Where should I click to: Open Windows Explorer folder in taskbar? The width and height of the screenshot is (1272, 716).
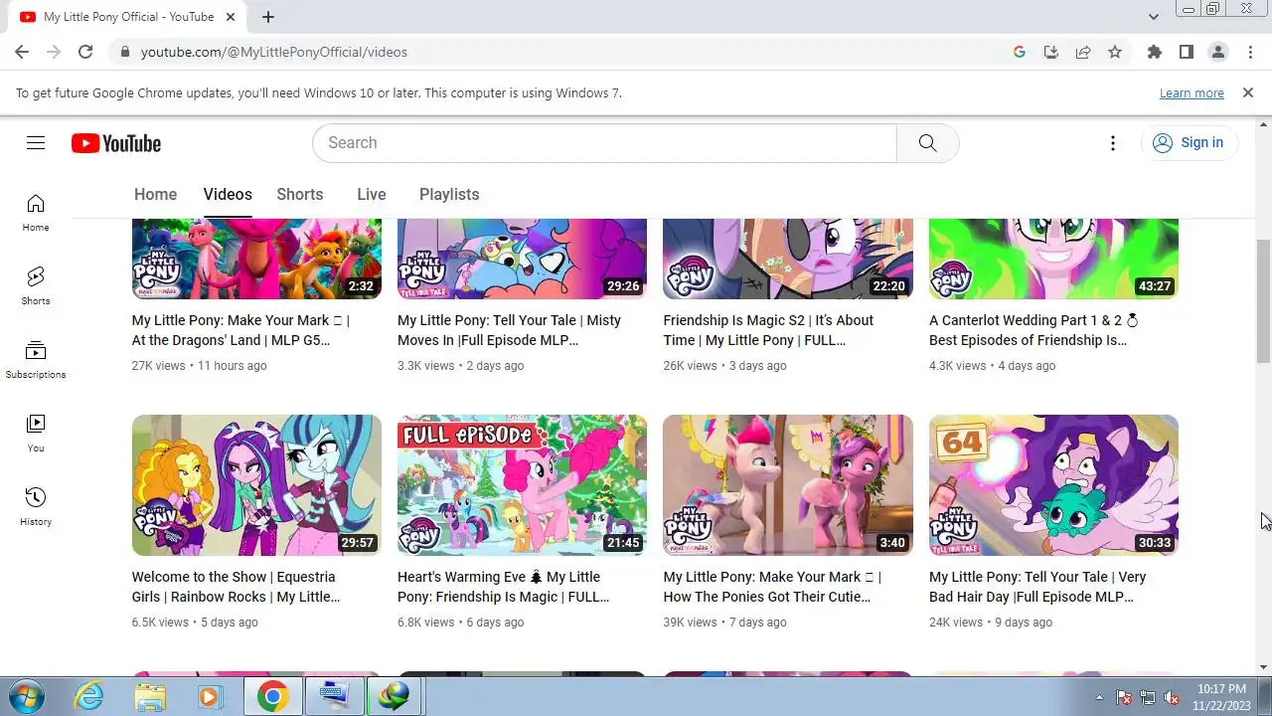pos(150,696)
